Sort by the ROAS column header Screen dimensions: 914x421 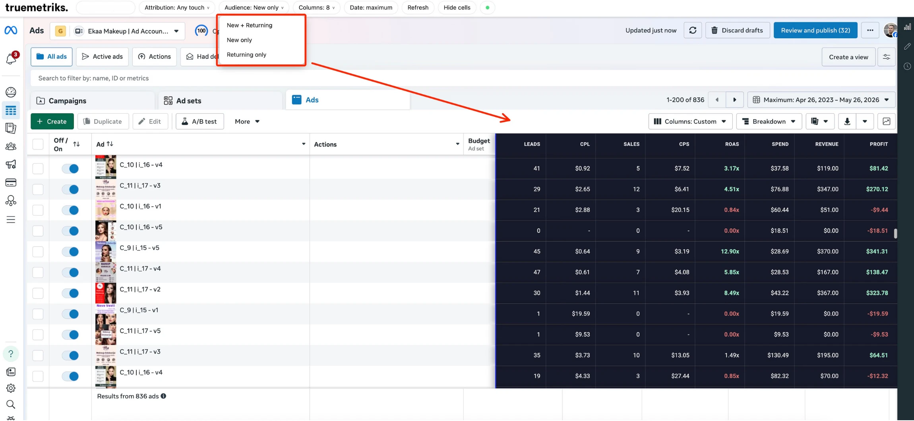[x=732, y=144]
